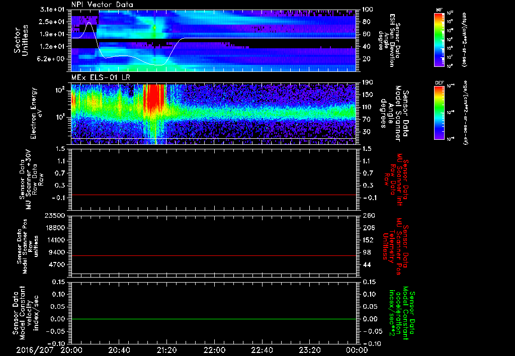Select the "cnts/(cm**2-sr-sec)" units label

pyautogui.click(x=464, y=39)
